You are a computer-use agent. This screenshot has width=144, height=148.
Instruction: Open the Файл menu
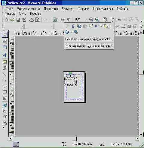(x=9, y=9)
